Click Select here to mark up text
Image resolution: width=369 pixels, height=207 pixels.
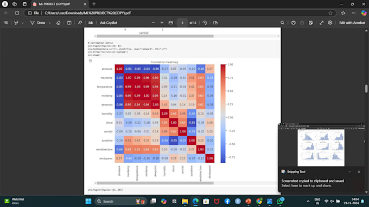(x=307, y=185)
